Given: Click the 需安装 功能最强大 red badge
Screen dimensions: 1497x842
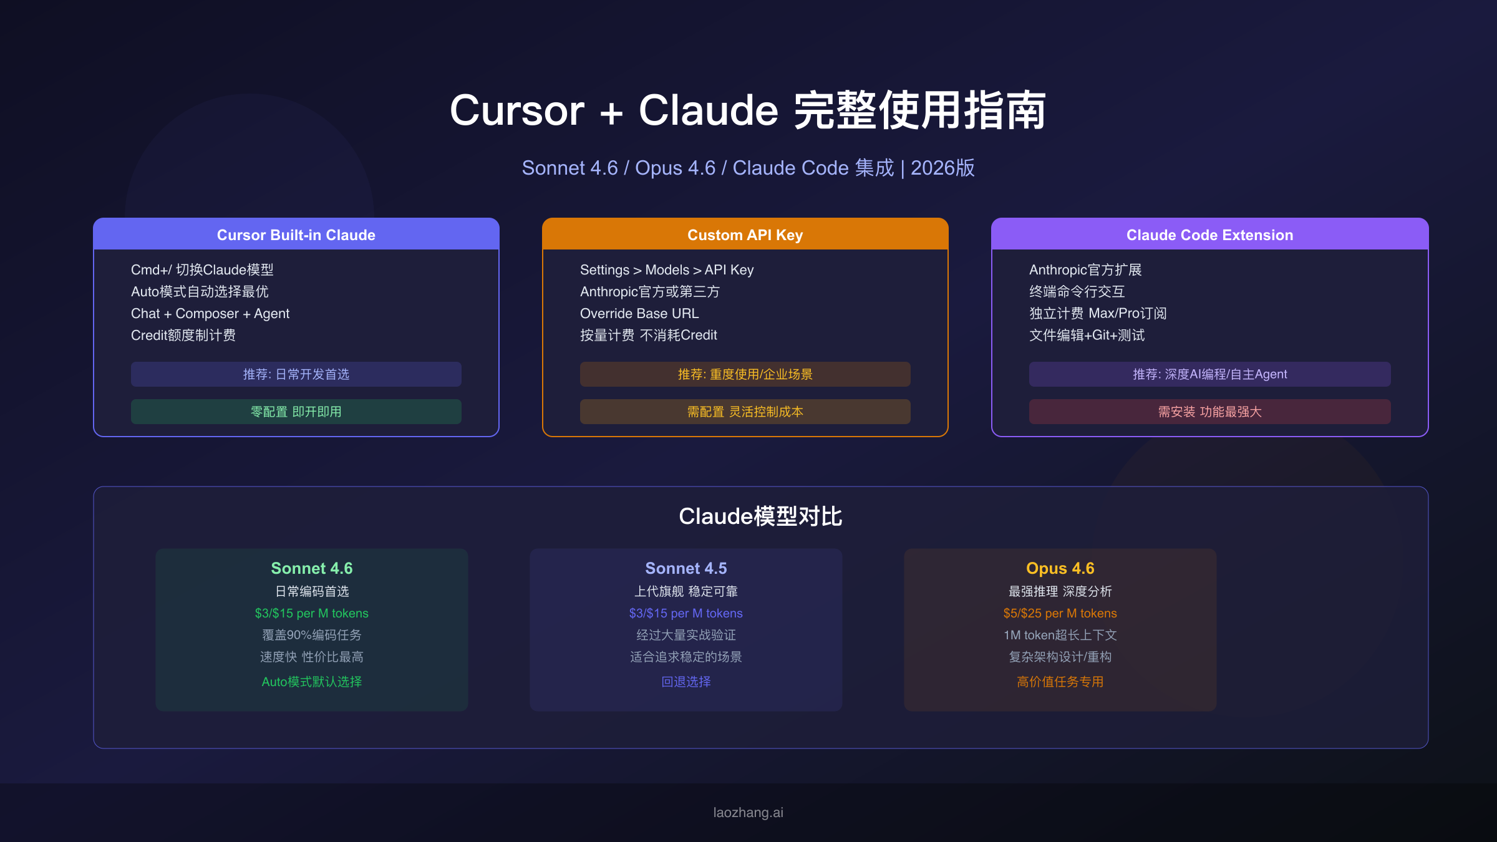Looking at the screenshot, I should (x=1209, y=412).
